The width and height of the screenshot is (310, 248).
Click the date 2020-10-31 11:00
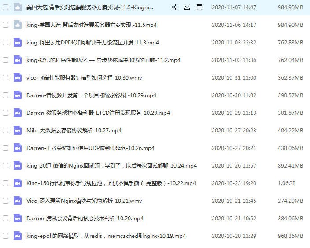[x=234, y=77]
